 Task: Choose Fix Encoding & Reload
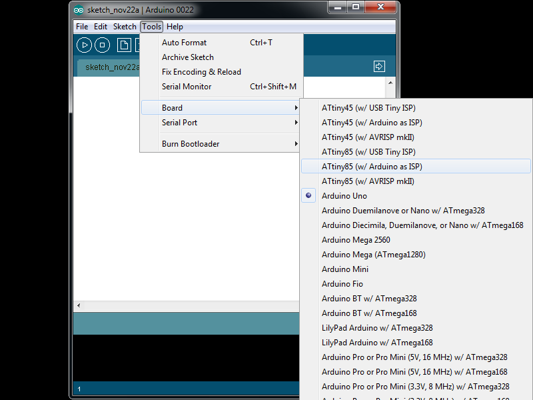pyautogui.click(x=221, y=72)
